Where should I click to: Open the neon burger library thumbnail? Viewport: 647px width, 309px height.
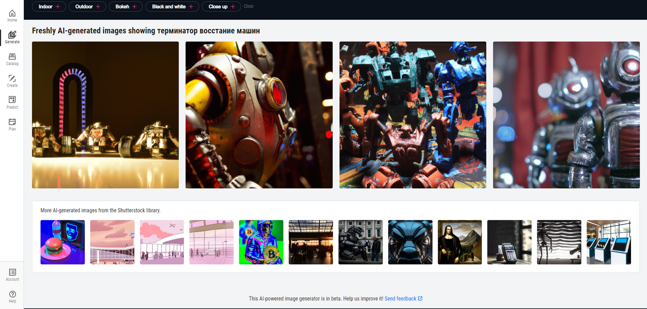tap(63, 242)
